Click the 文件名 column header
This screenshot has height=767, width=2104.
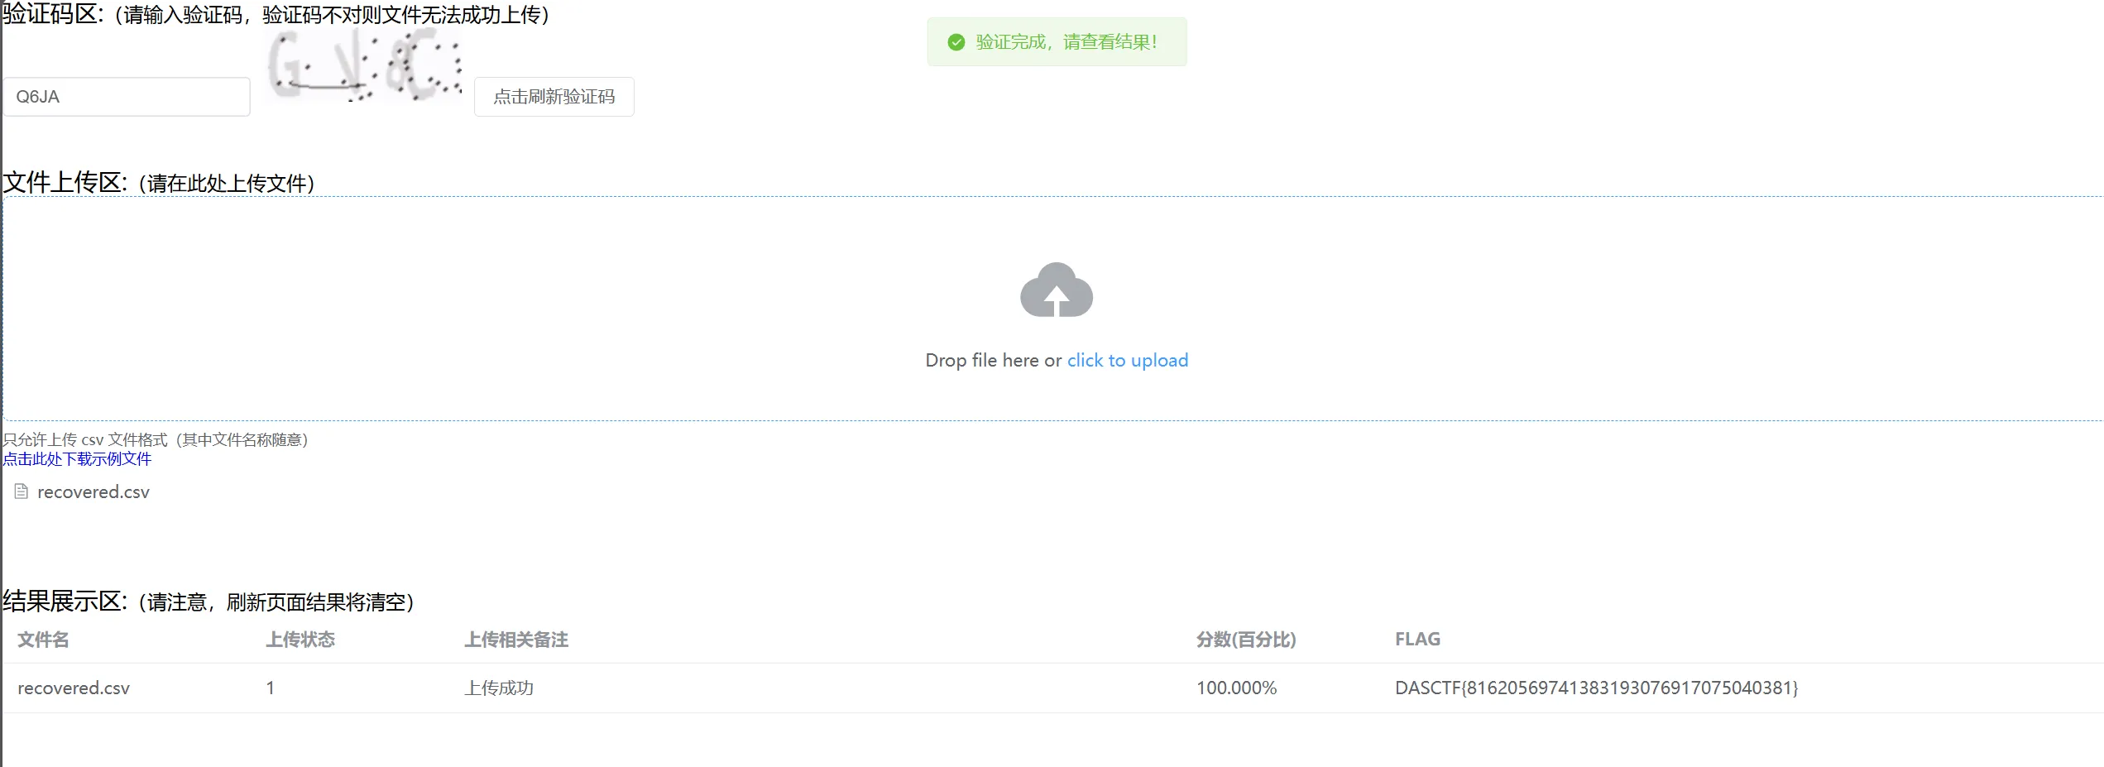[x=43, y=640]
